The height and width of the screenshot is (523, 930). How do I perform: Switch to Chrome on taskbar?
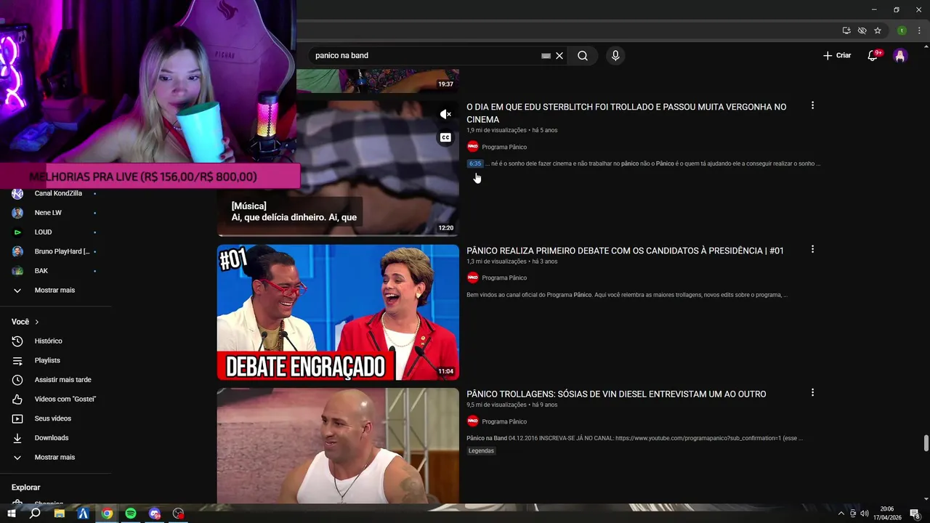click(x=107, y=514)
